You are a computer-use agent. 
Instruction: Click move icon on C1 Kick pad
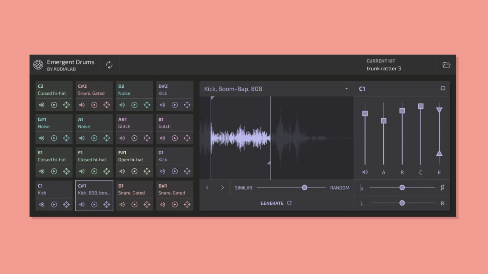click(66, 205)
